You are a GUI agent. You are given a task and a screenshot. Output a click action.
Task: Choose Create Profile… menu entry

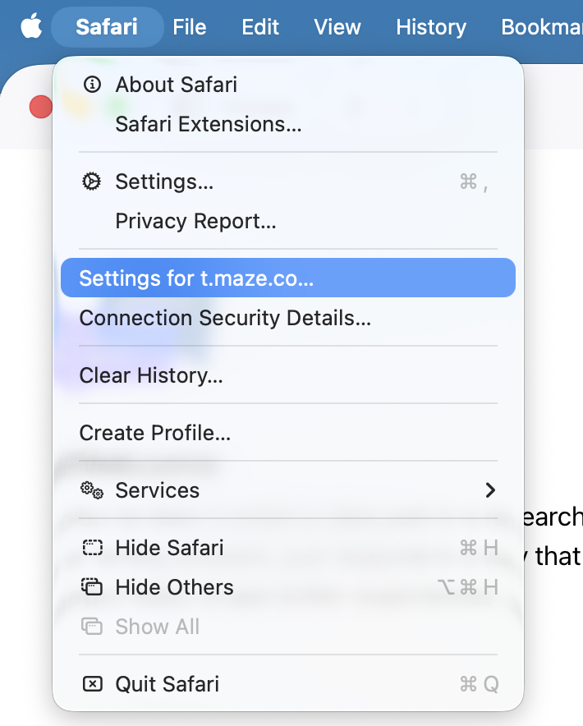pos(155,433)
